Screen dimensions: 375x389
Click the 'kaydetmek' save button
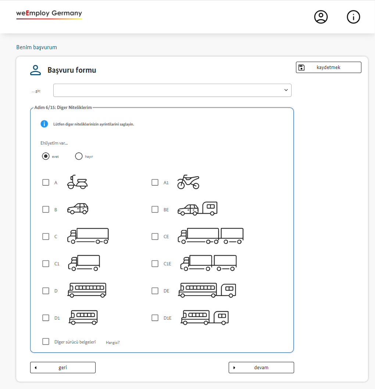pos(329,68)
